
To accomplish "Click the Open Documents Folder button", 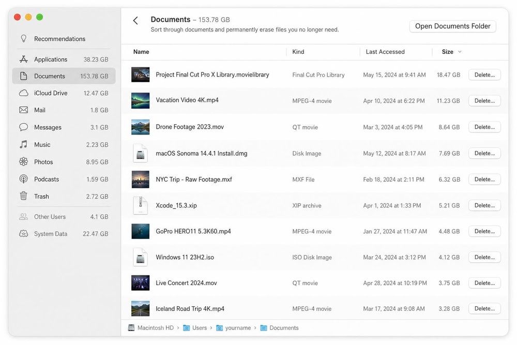I will pyautogui.click(x=452, y=26).
